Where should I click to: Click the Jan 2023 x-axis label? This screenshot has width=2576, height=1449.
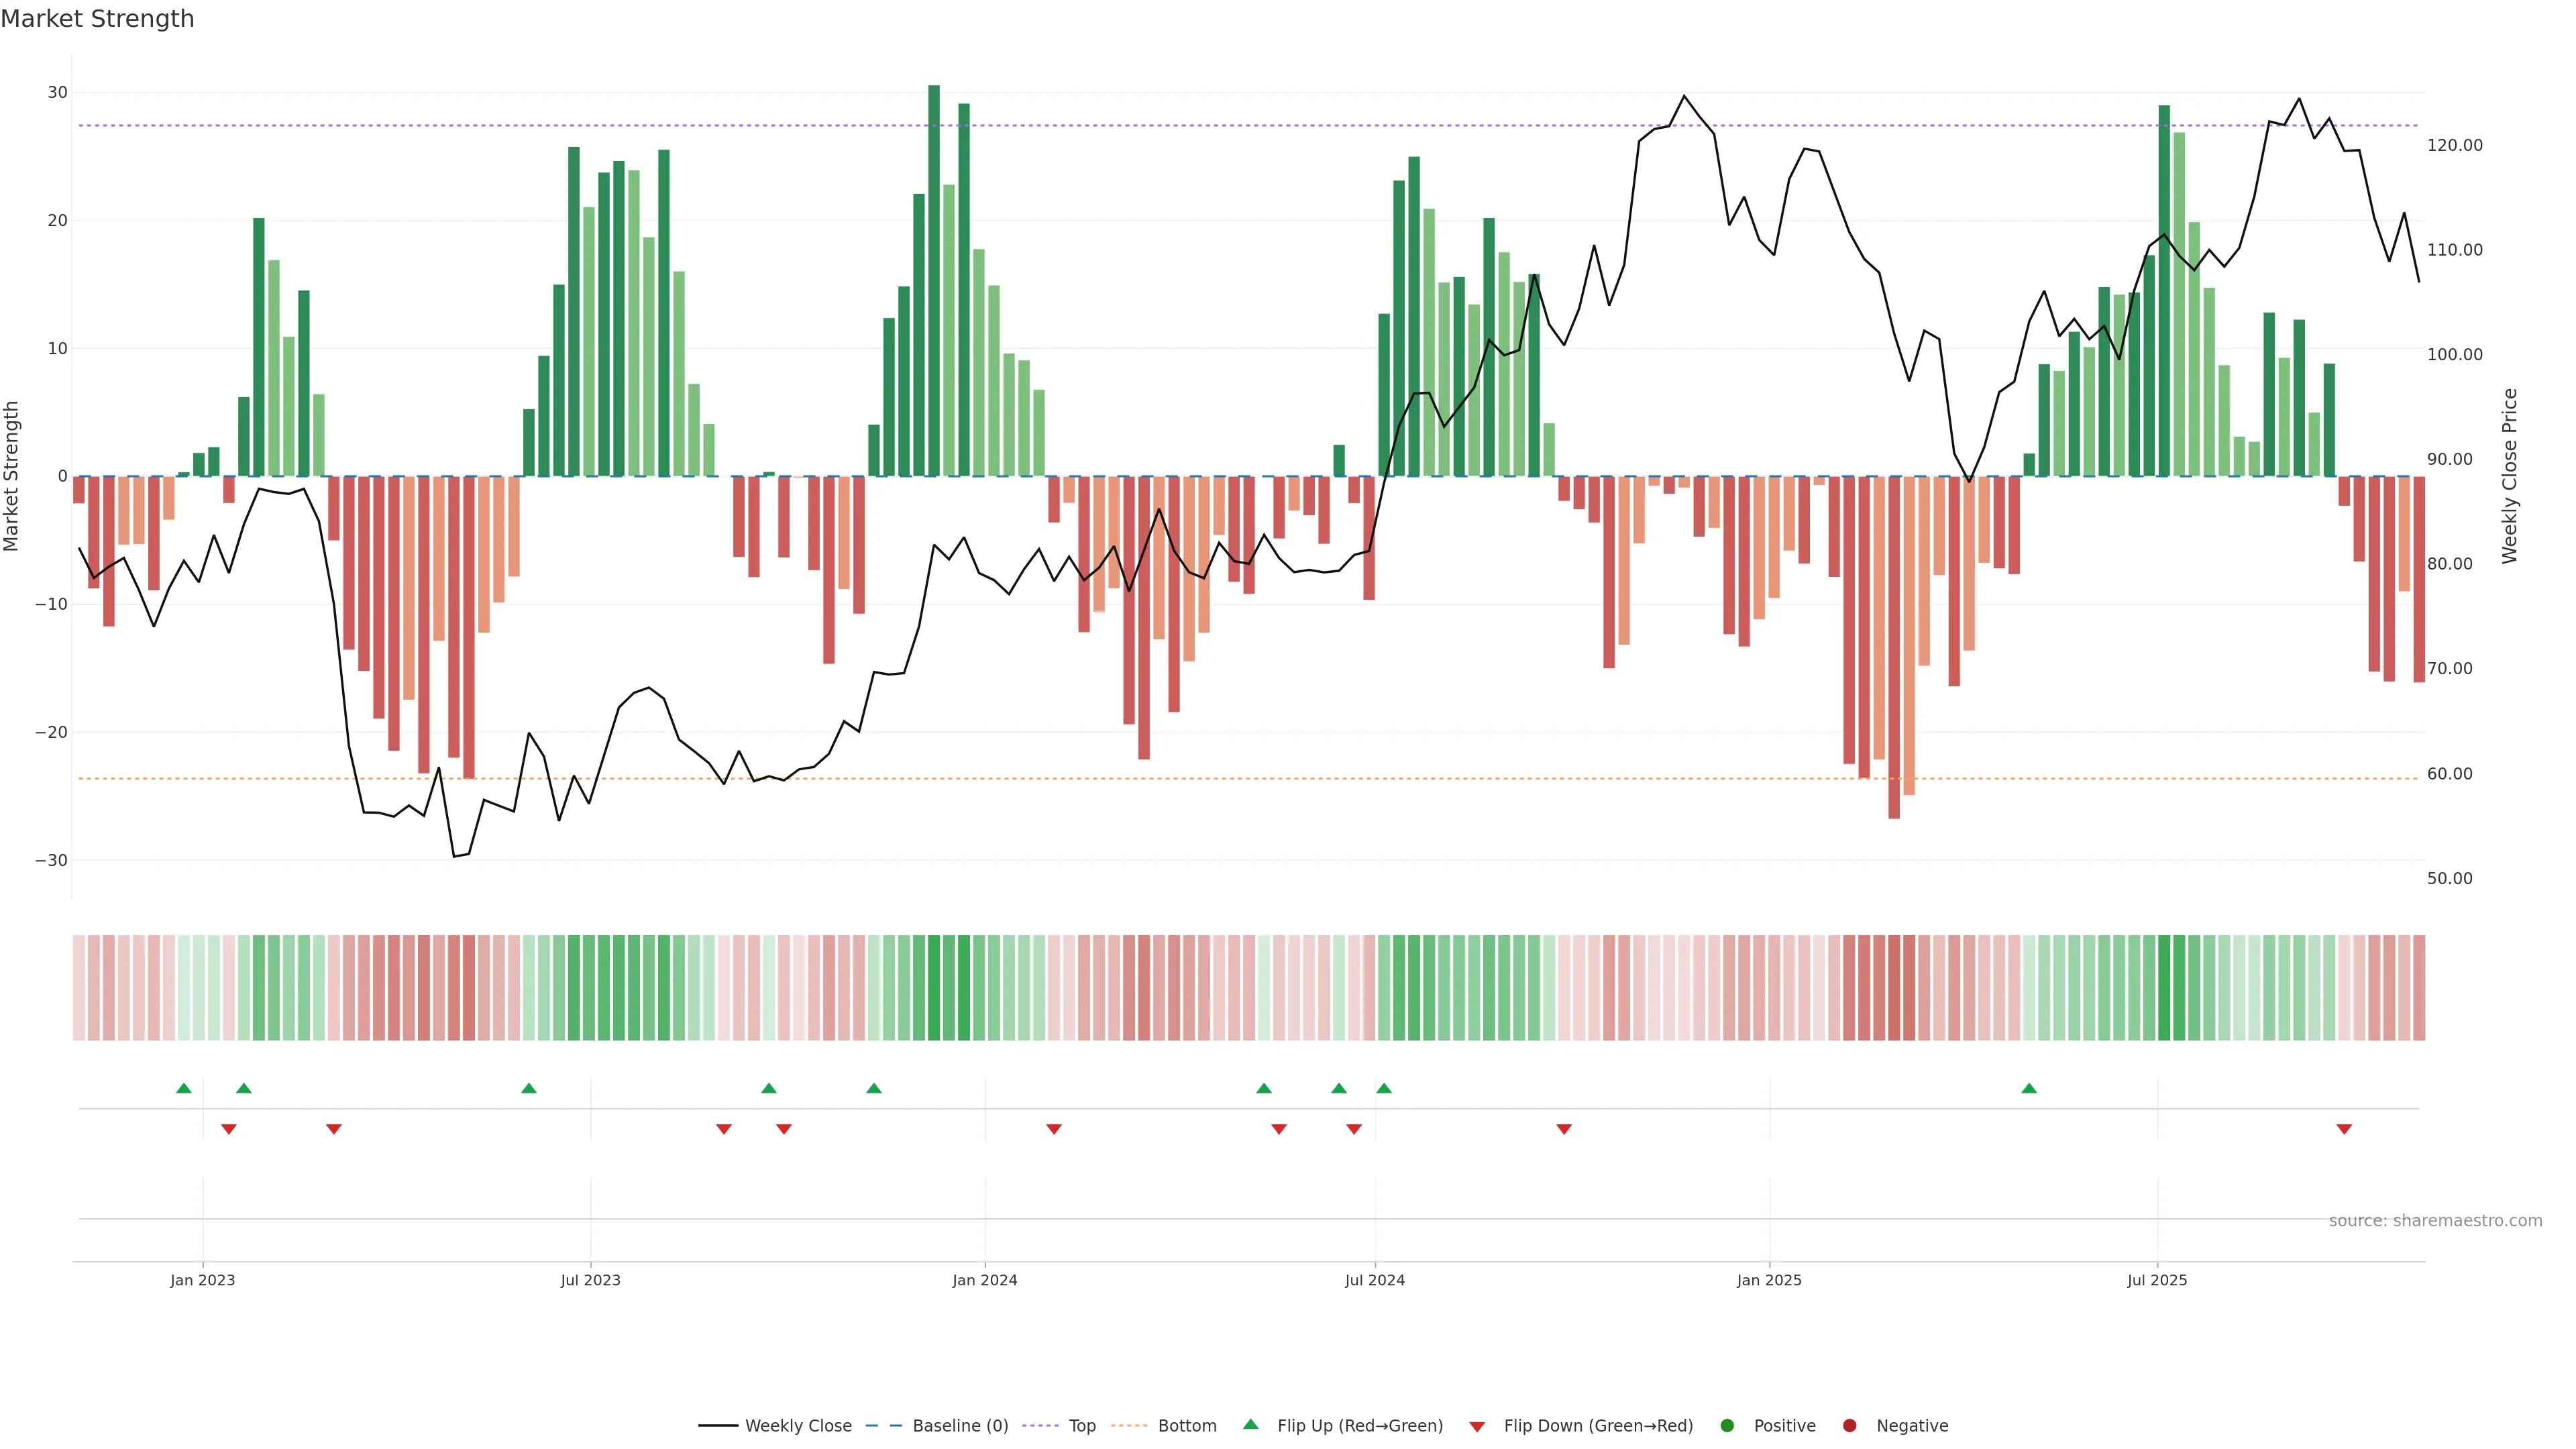tap(202, 1280)
